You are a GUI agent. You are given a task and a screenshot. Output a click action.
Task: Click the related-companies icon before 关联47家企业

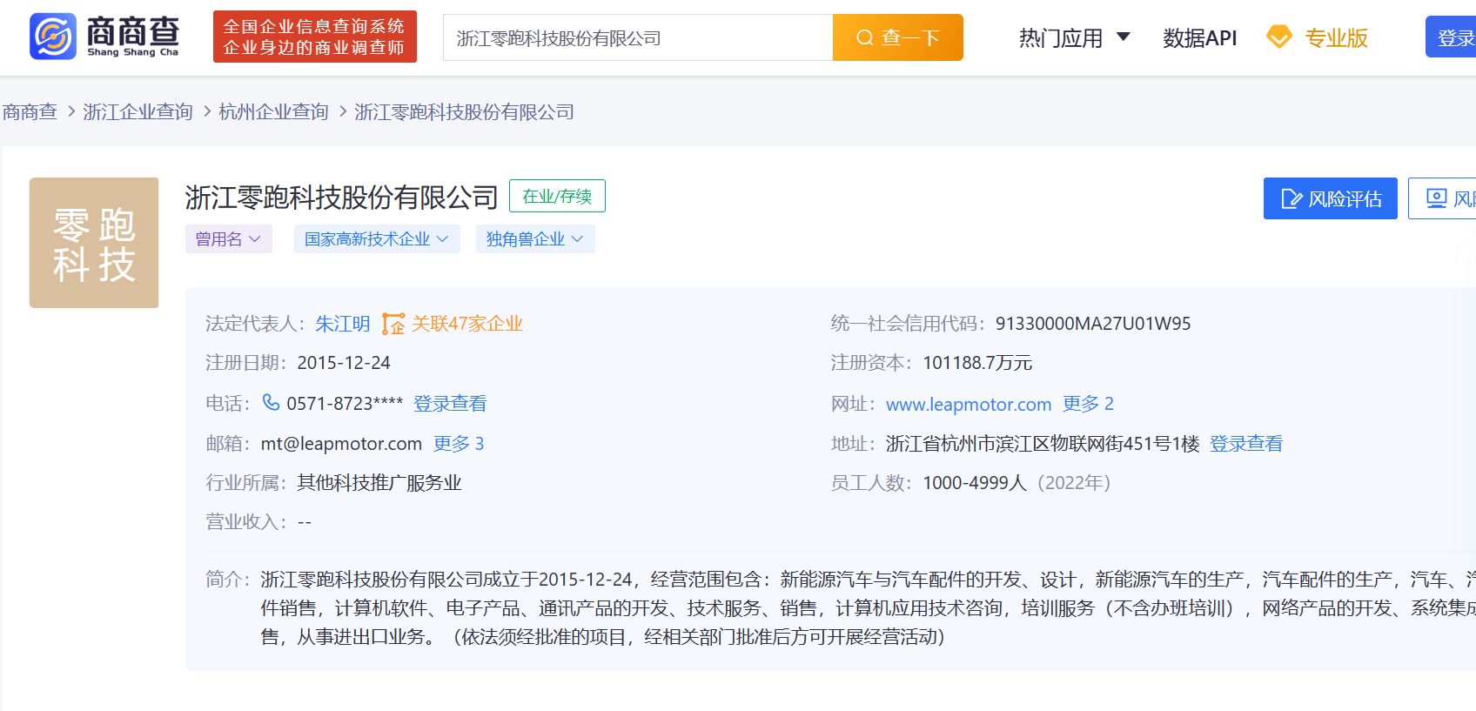tap(393, 324)
